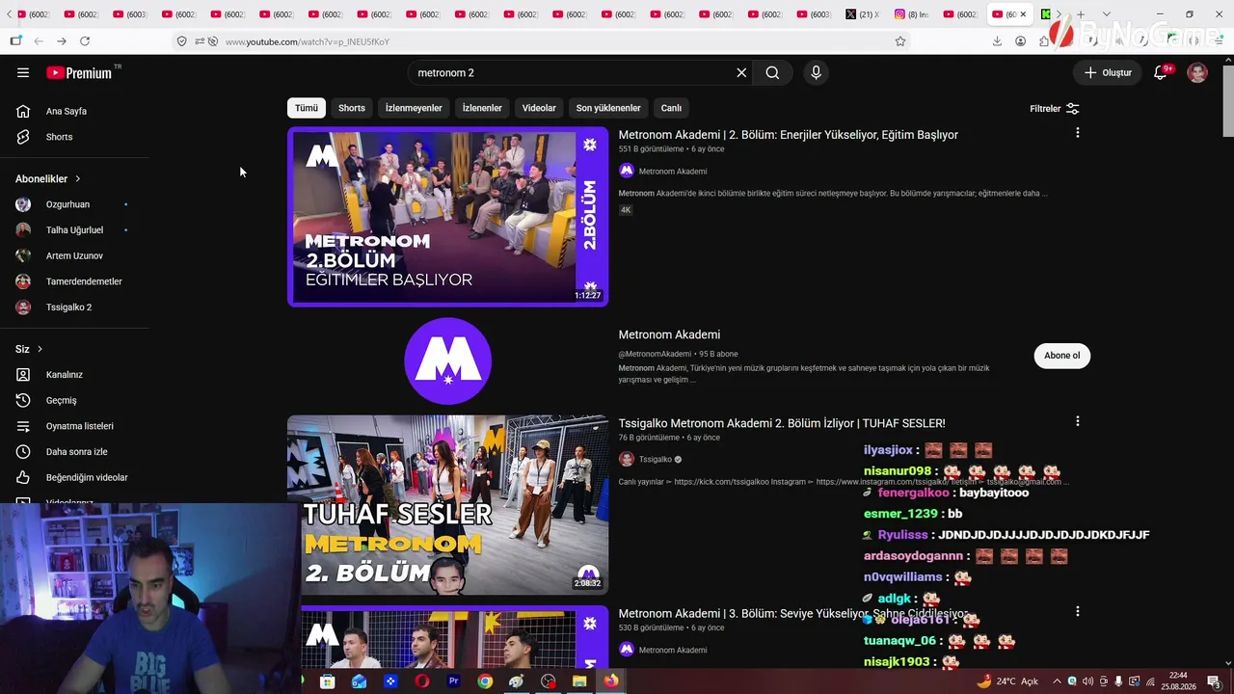The width and height of the screenshot is (1234, 694).
Task: Open Geçmiş history in sidebar
Action: [x=61, y=400]
